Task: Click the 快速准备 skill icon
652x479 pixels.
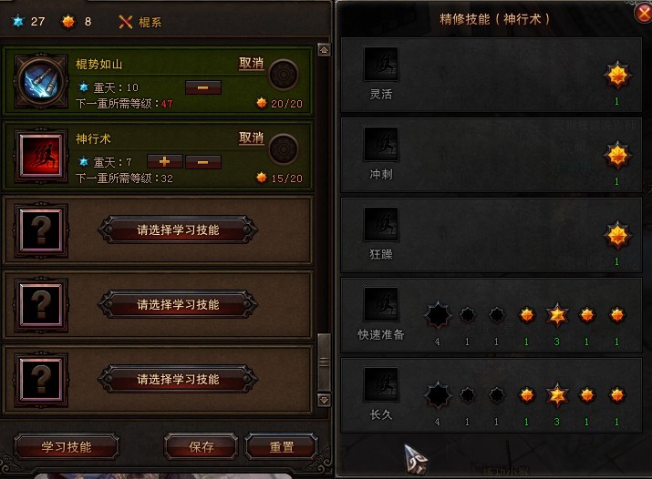Action: pos(381,304)
